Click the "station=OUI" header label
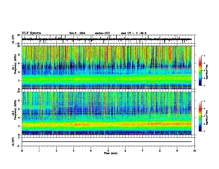This screenshot has width=219, height=169. (102, 33)
